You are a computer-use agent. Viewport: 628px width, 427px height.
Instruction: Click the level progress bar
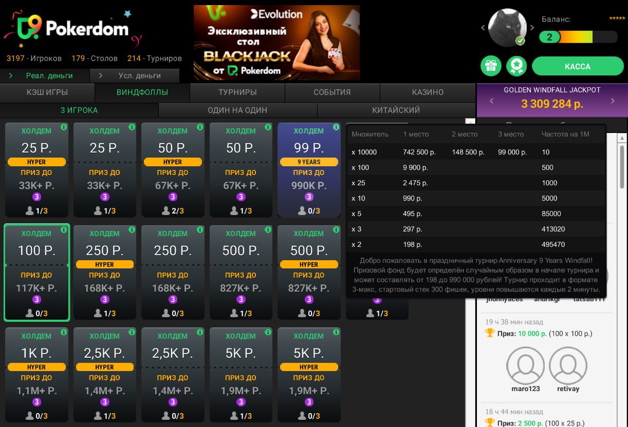[578, 37]
